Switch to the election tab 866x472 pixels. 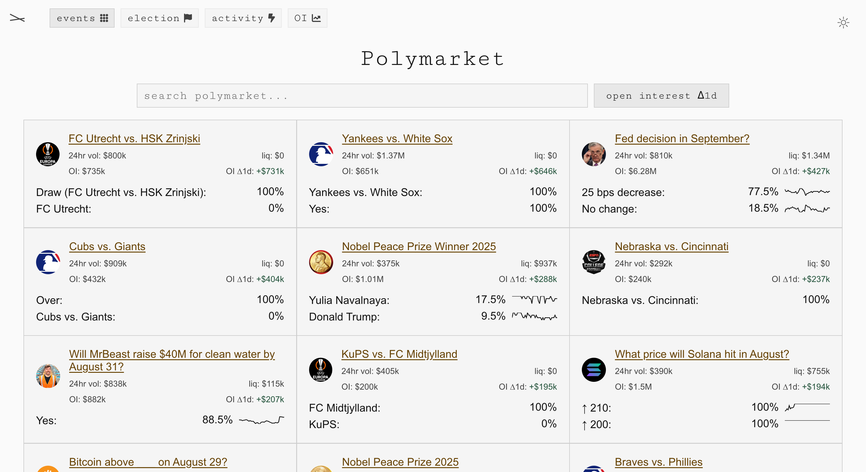click(x=159, y=18)
